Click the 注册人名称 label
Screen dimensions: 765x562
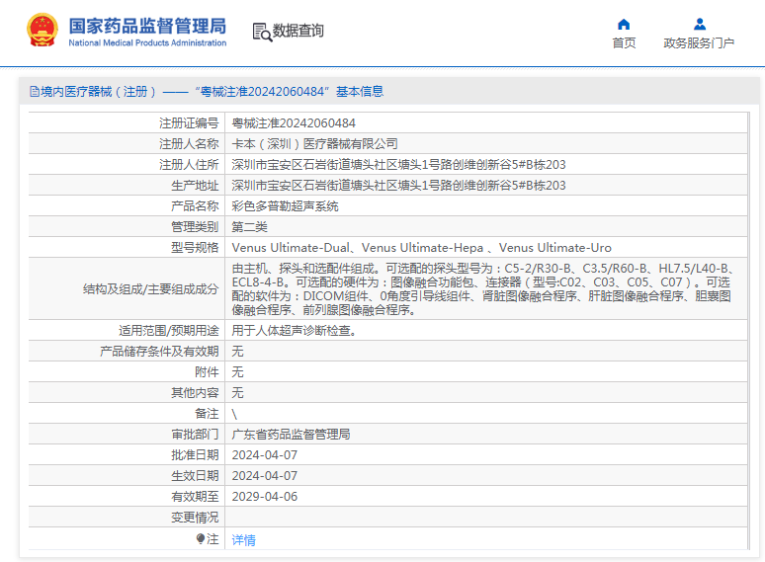[x=189, y=144]
